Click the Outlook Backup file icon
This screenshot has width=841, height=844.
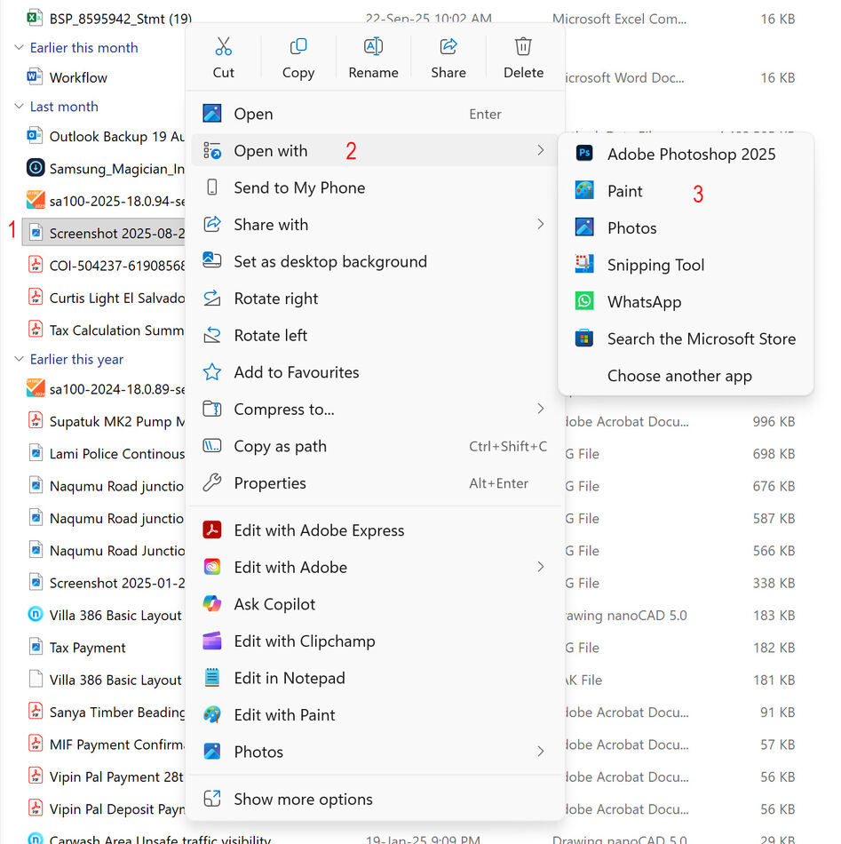(35, 136)
